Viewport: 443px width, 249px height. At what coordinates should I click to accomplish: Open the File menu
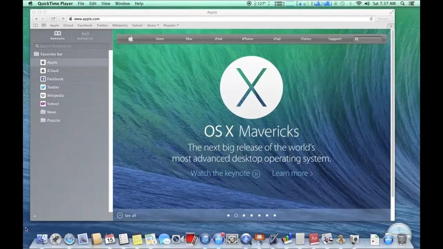[x=81, y=3]
